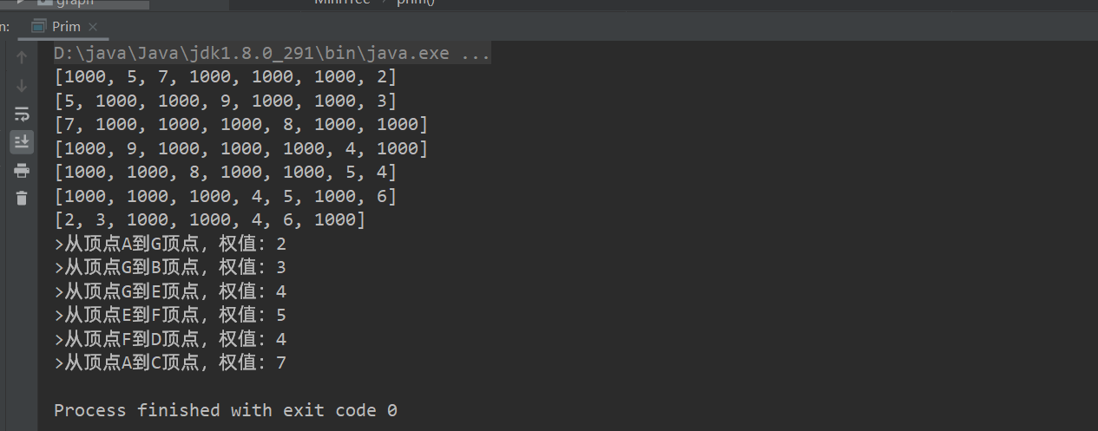Image resolution: width=1098 pixels, height=431 pixels.
Task: Clear console with the trash icon
Action: coord(22,198)
